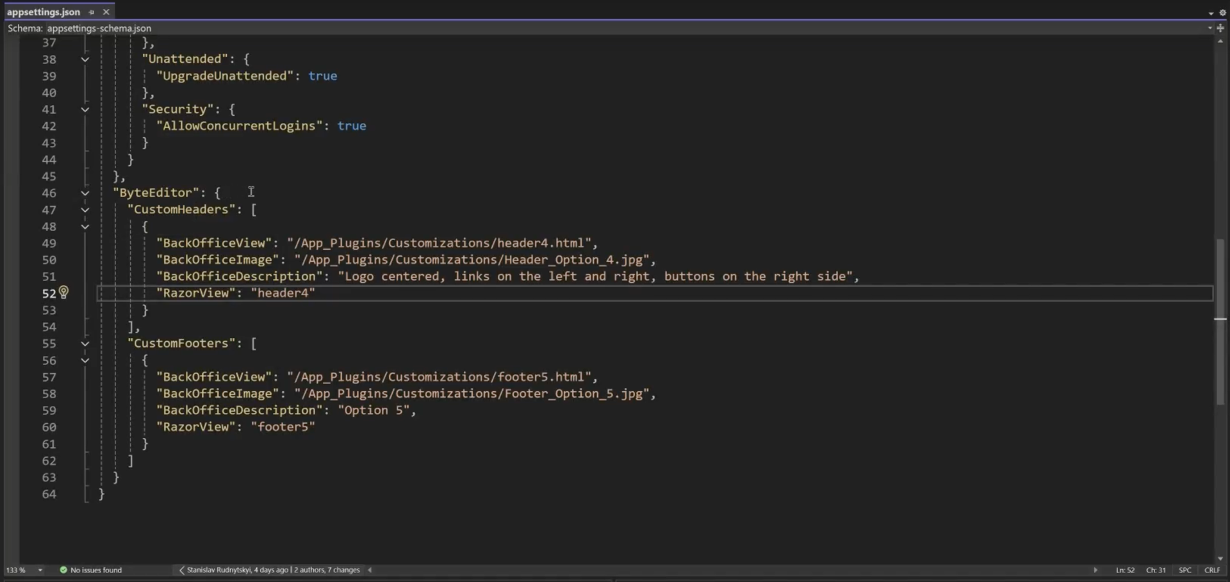Collapse the Security block

point(85,109)
